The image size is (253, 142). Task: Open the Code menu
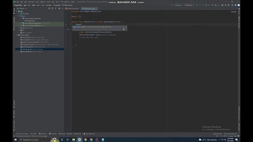[x=38, y=2]
